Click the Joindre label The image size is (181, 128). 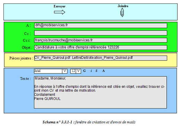point(123,6)
